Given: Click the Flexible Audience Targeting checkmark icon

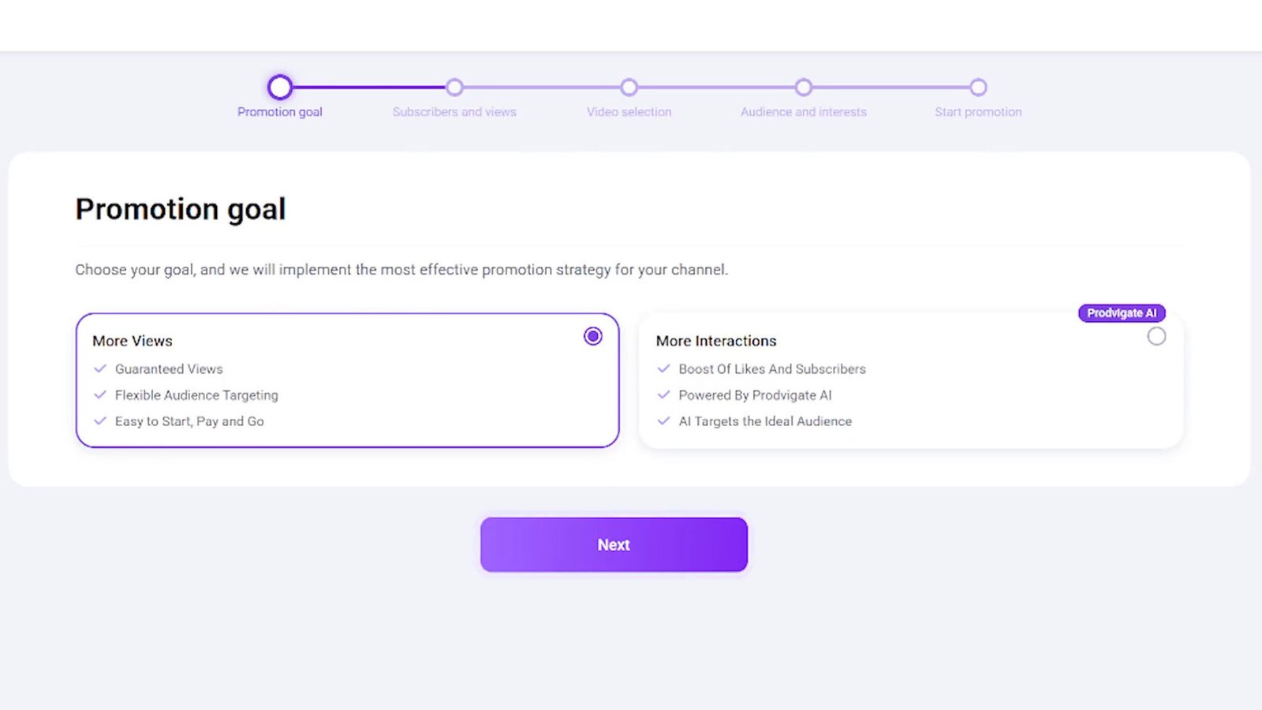Looking at the screenshot, I should pos(100,394).
